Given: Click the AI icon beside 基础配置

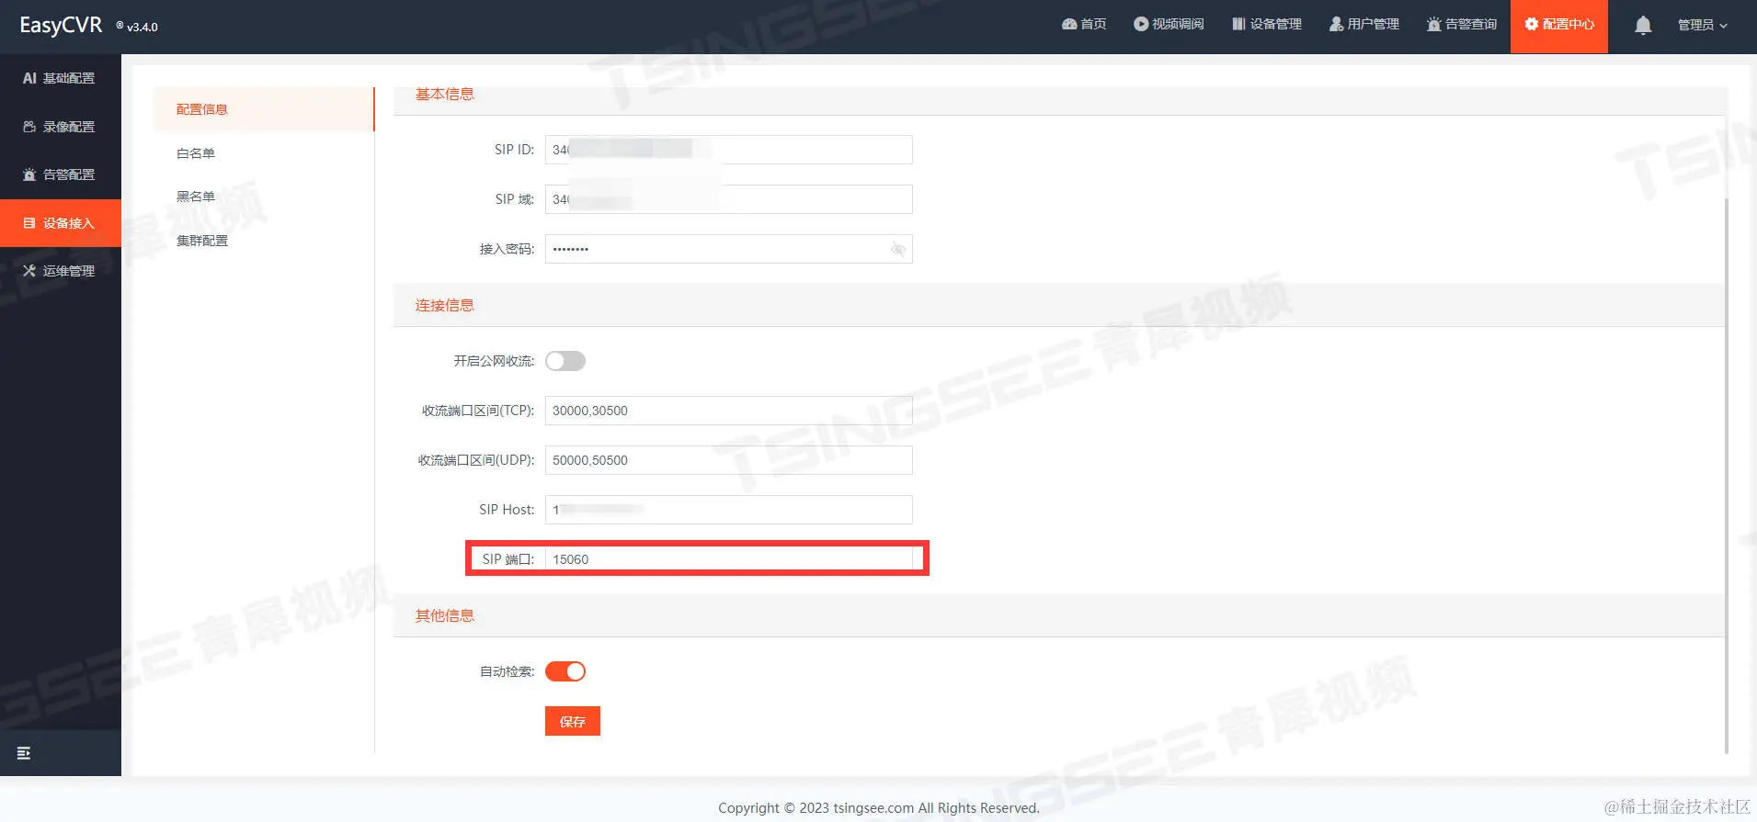Looking at the screenshot, I should tap(29, 78).
